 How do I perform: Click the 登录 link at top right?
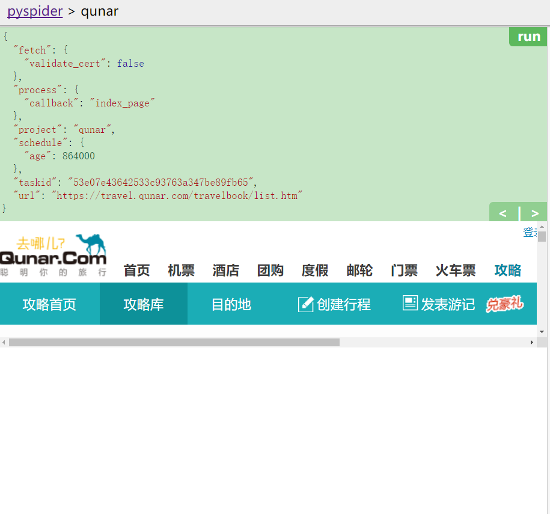[530, 232]
